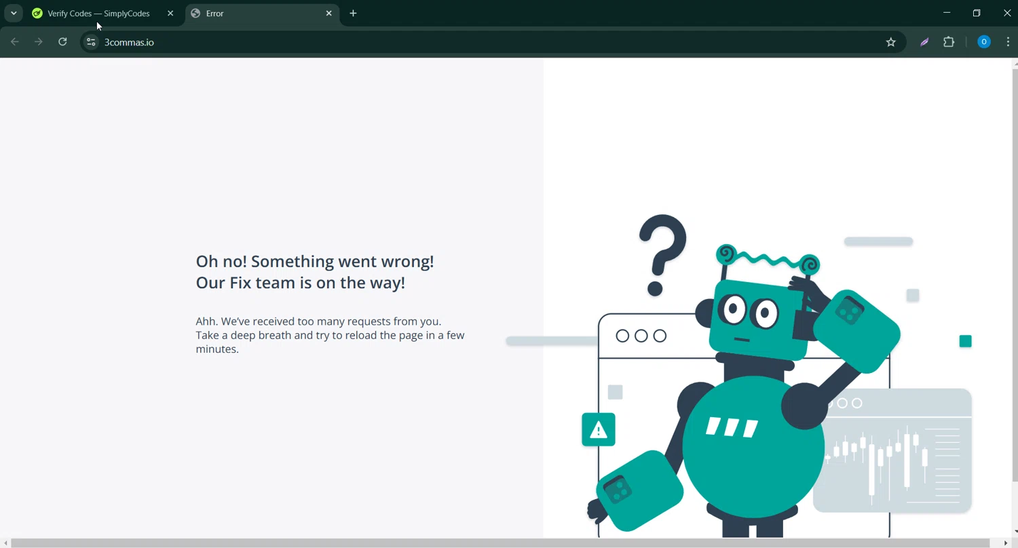Go back to previous page
The height and width of the screenshot is (548, 1018).
point(15,42)
